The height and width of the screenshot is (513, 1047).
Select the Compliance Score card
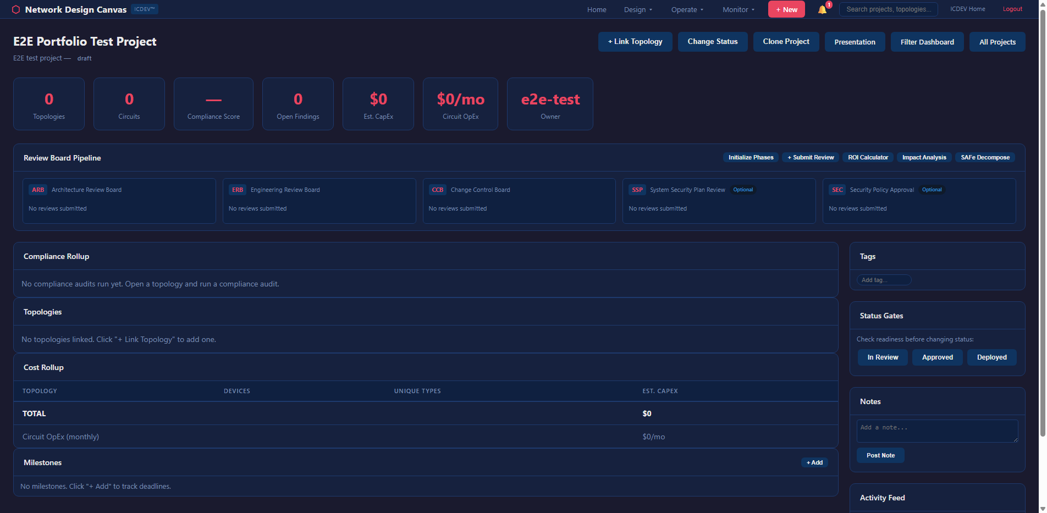click(x=213, y=104)
